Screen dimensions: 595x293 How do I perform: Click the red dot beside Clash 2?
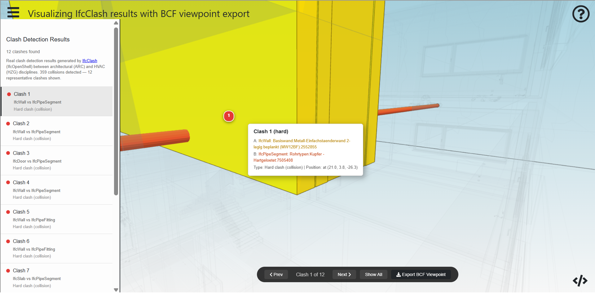click(8, 124)
